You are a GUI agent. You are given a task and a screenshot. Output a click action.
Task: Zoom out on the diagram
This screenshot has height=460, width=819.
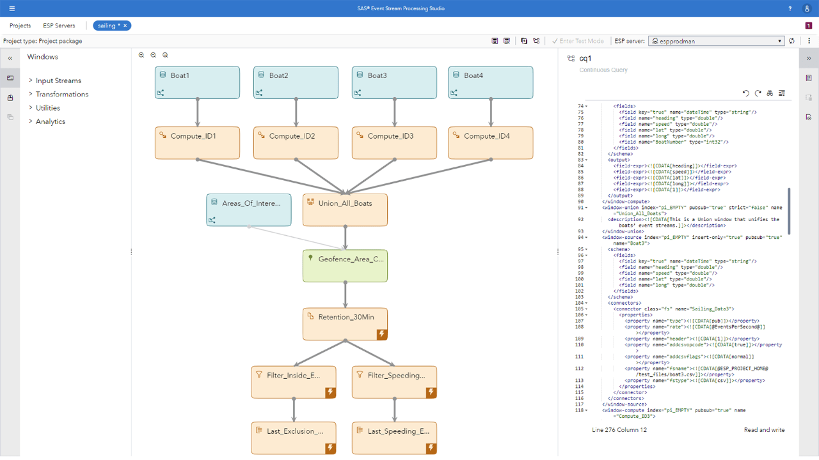click(x=154, y=55)
